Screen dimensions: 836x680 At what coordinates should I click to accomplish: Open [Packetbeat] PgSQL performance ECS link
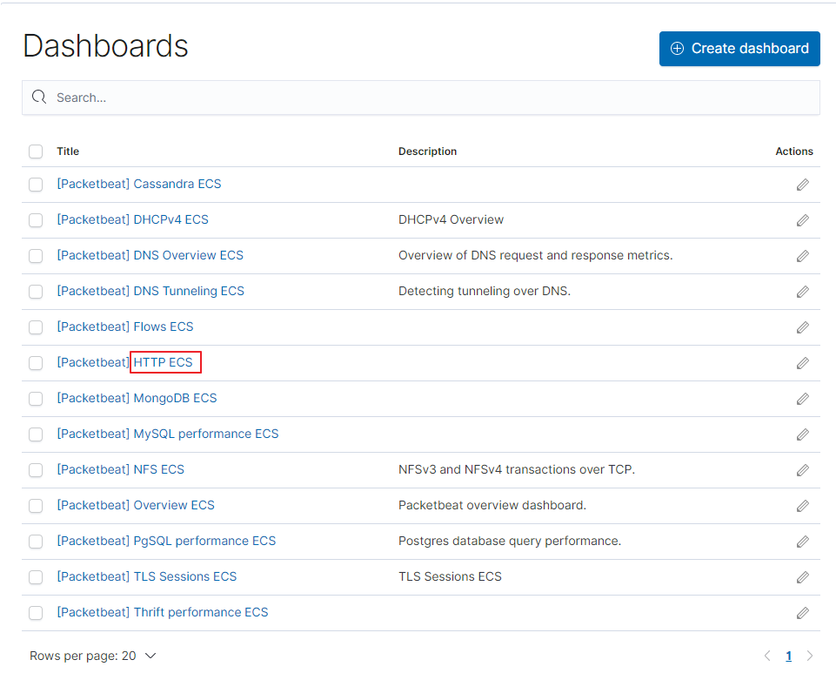[166, 542]
